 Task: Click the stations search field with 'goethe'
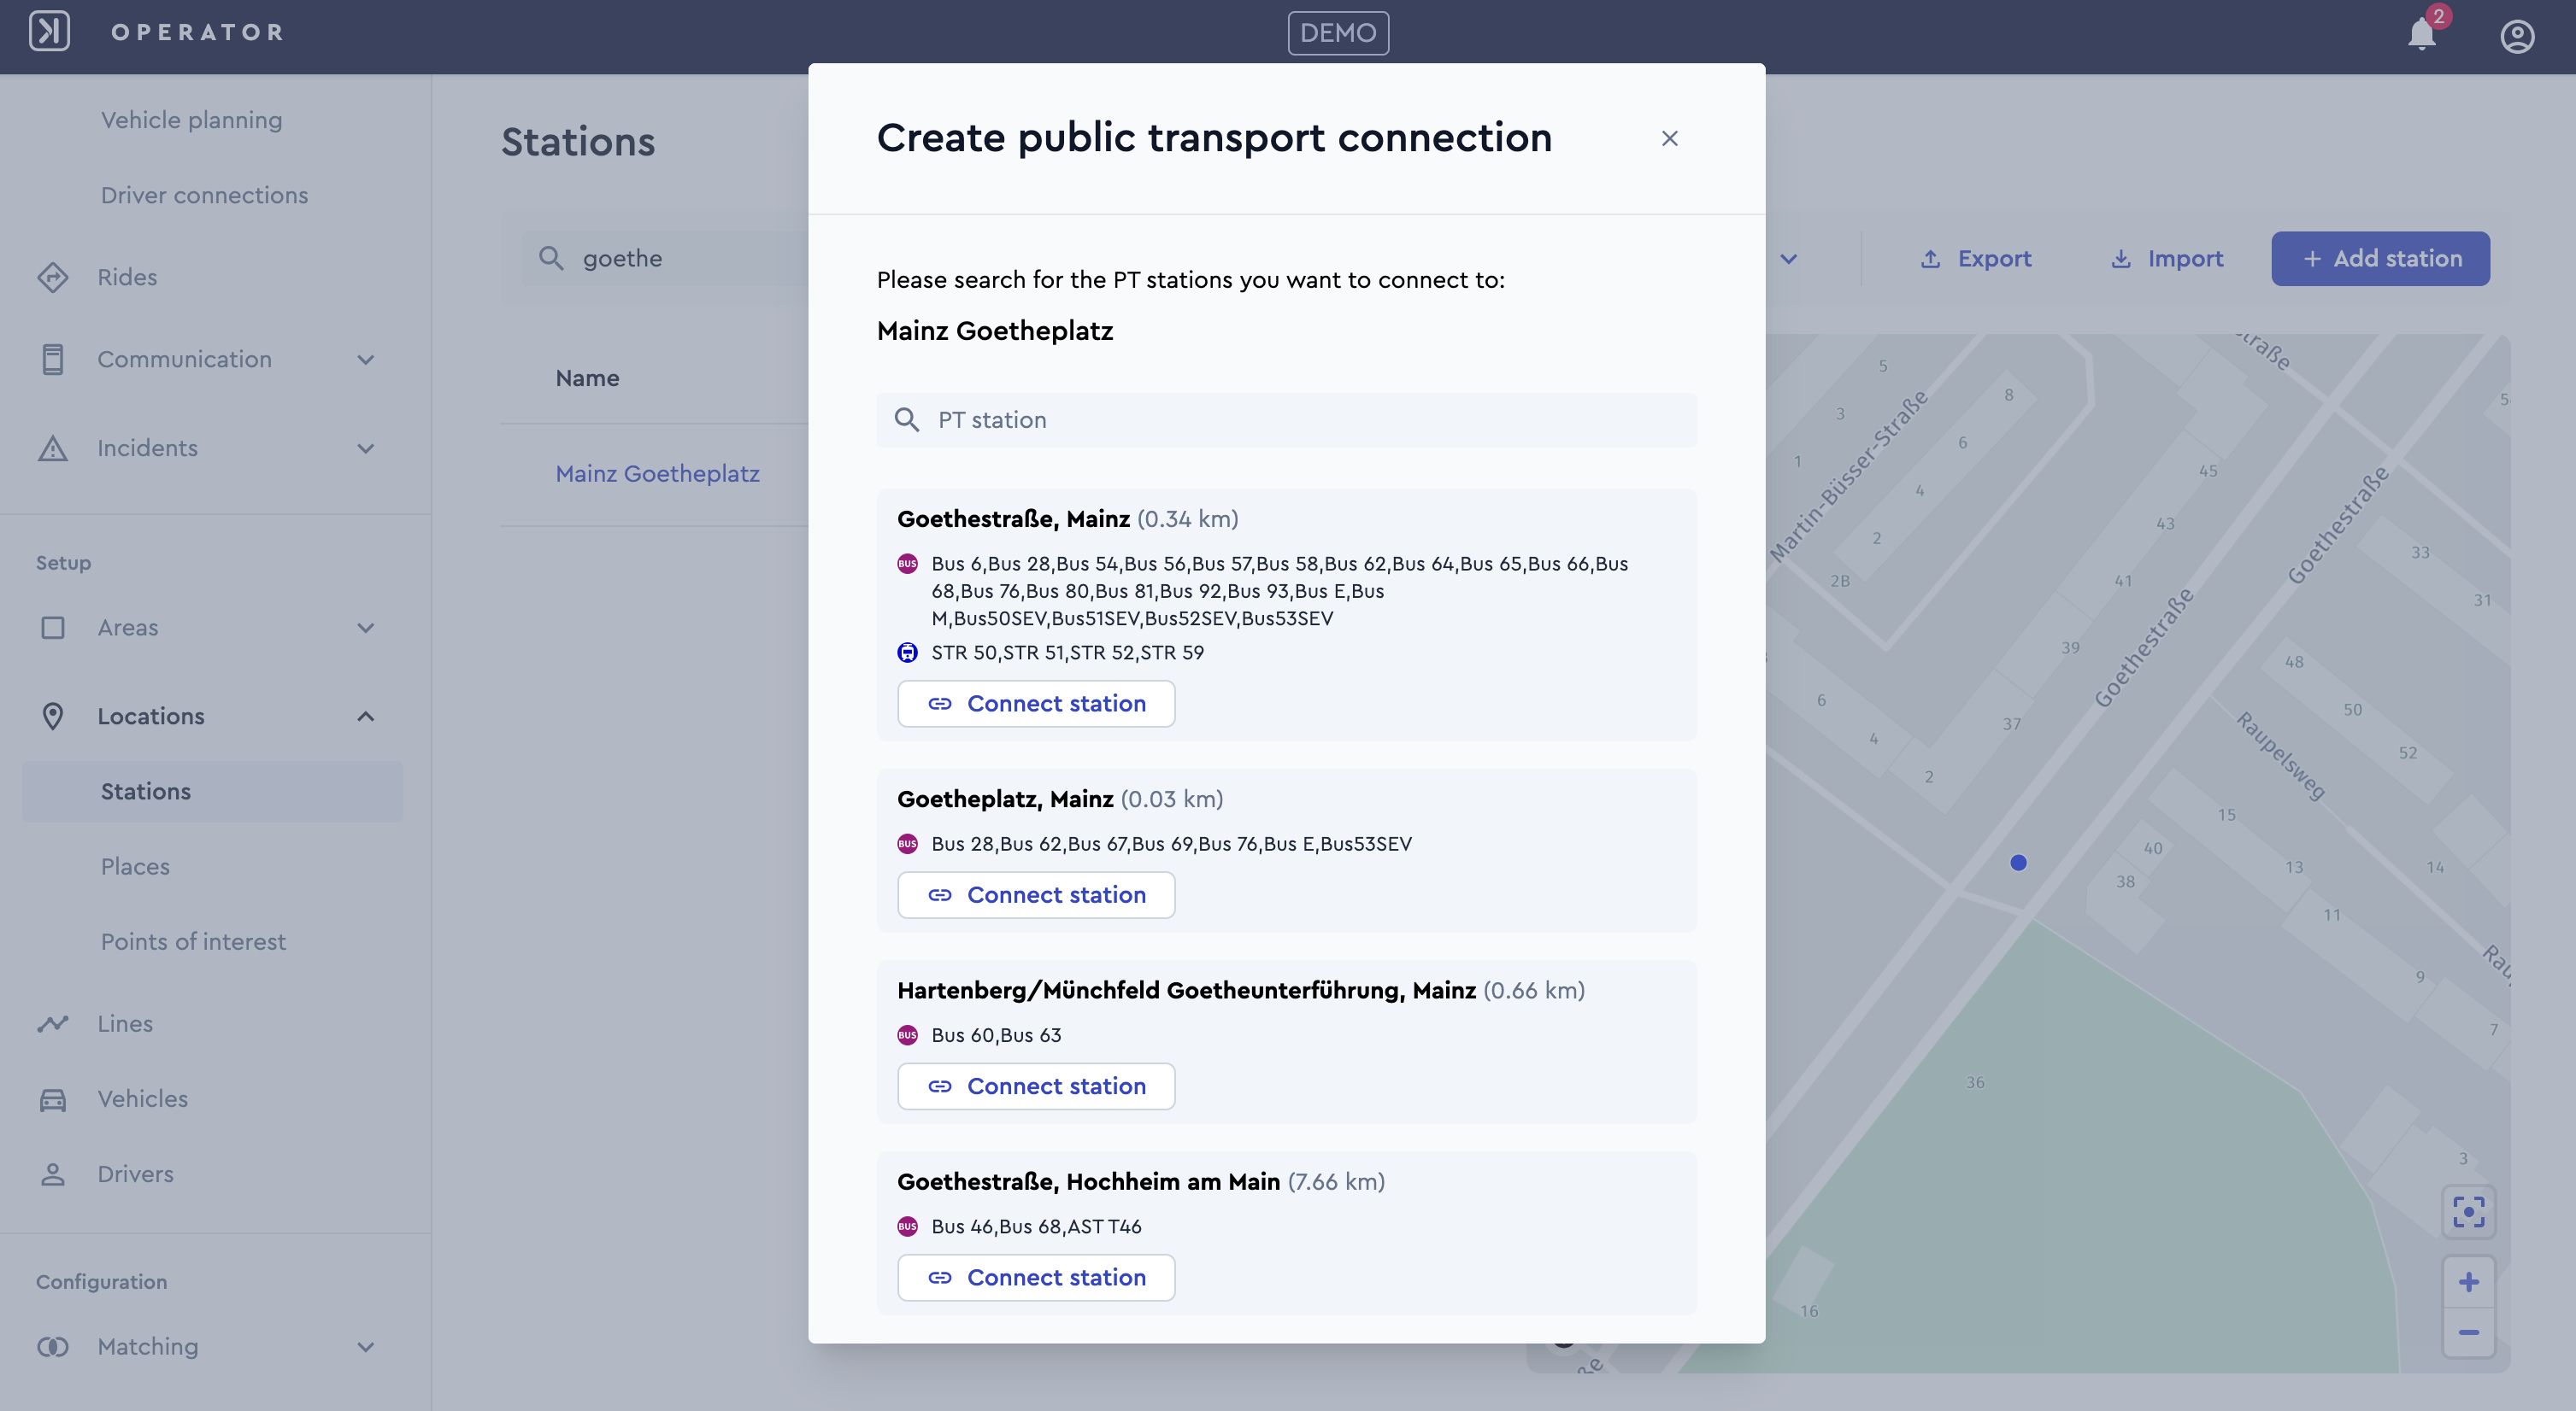tap(665, 259)
